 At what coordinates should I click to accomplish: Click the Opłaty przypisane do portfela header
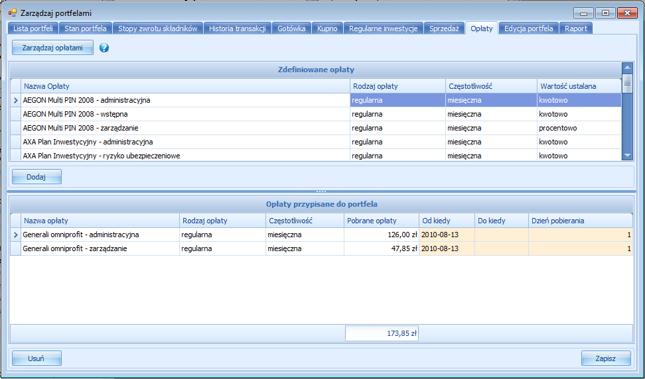322,204
